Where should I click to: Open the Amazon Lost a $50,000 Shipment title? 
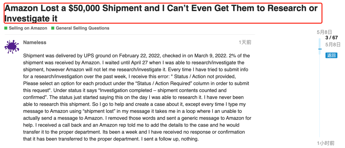[161, 13]
